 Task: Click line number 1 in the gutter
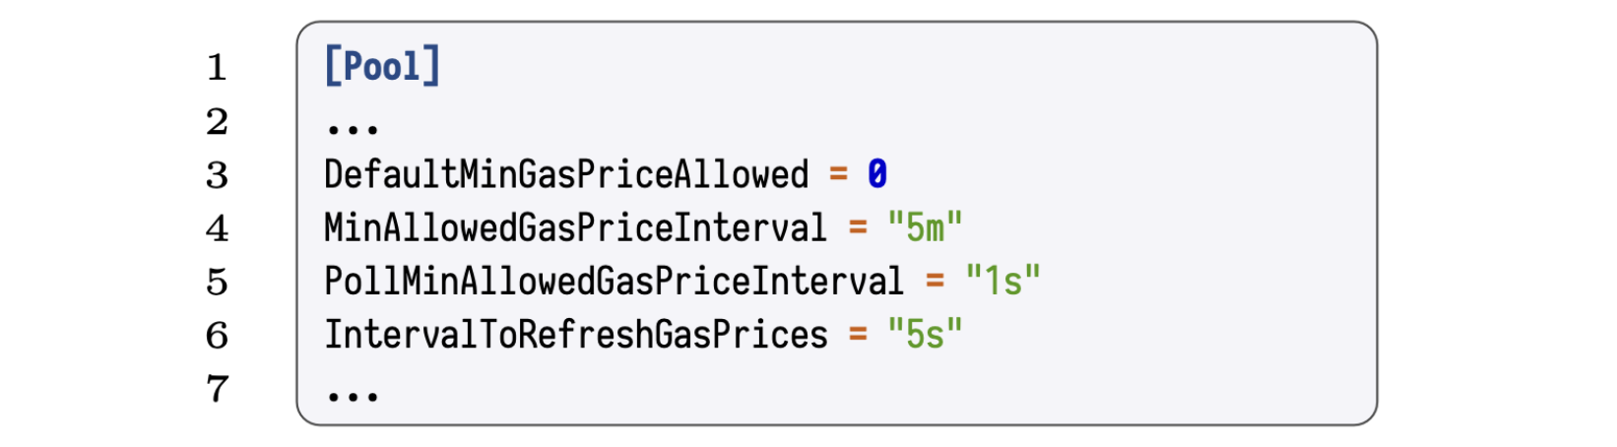click(x=217, y=68)
